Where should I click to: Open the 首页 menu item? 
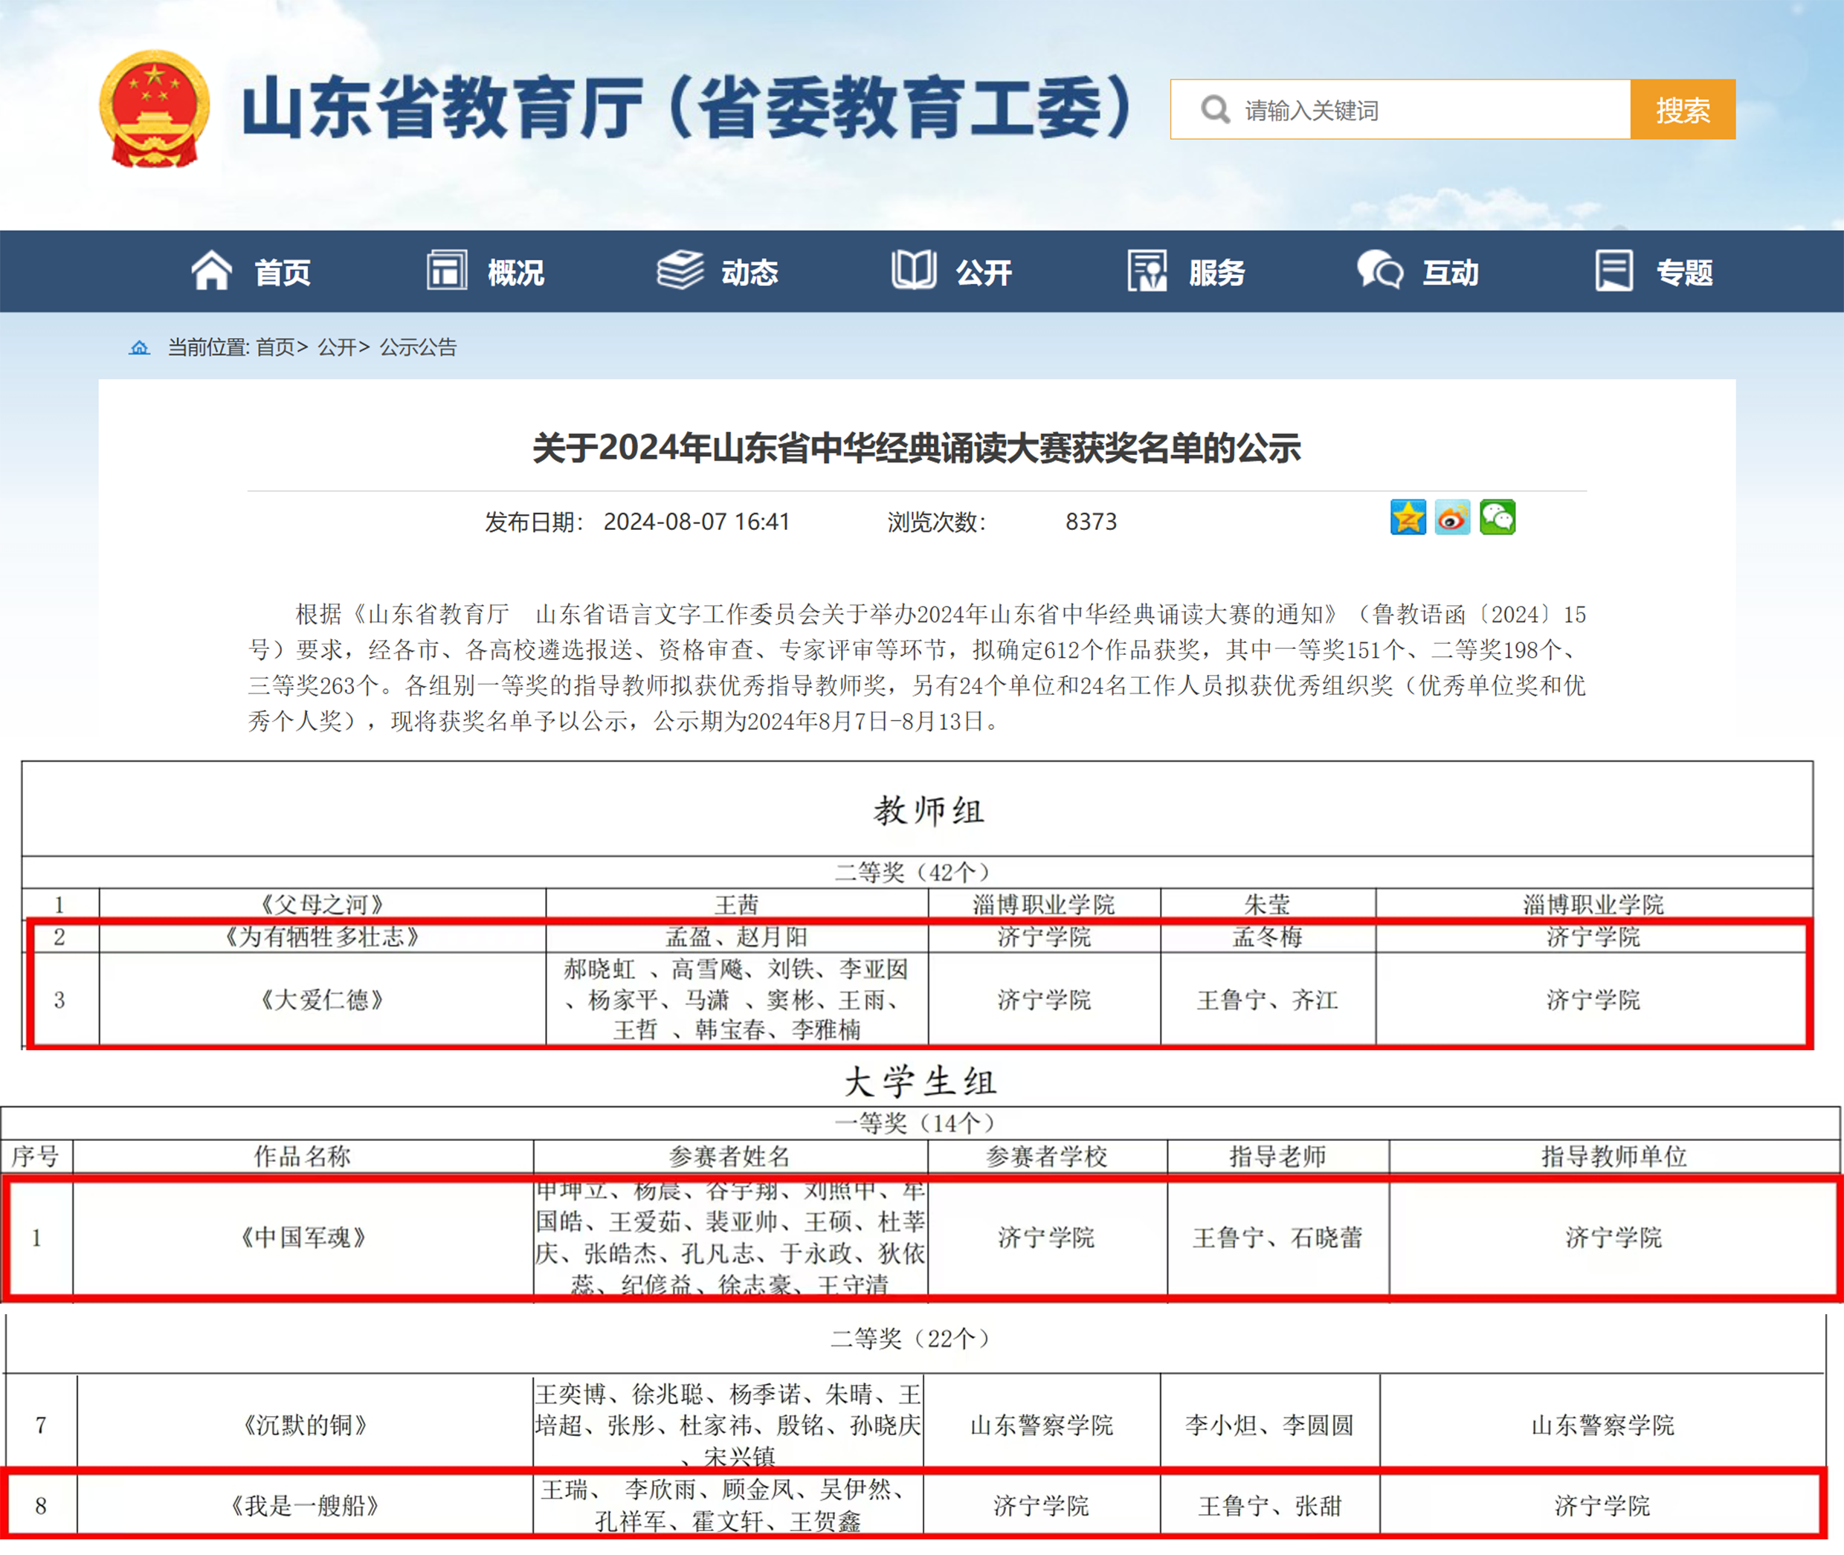pyautogui.click(x=283, y=272)
